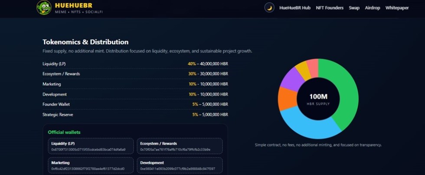Click the 100M HBR Supply chart center
This screenshot has height=175, width=425.
(318, 99)
